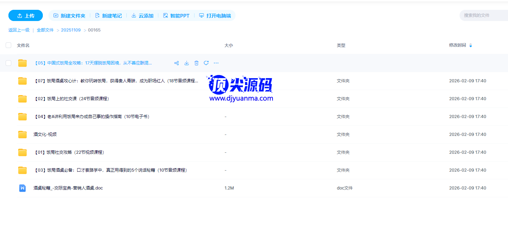
Task: Click 打开电脑端 to open the desktop client
Action: click(x=215, y=16)
